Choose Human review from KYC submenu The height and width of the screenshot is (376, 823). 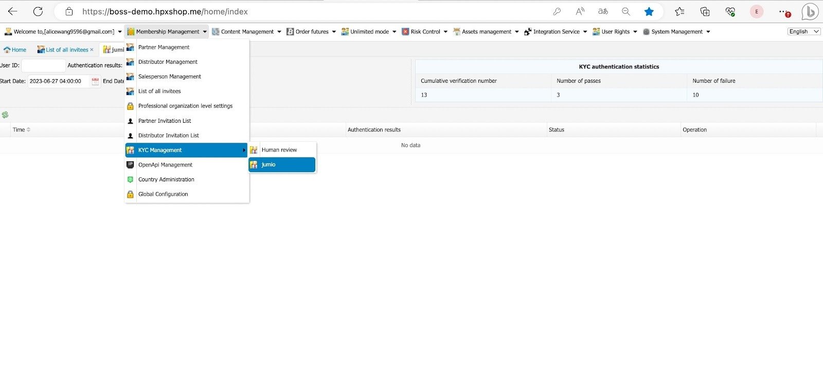(x=279, y=150)
